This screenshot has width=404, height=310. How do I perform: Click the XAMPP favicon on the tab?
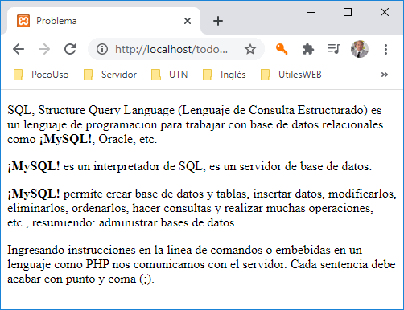(x=23, y=21)
